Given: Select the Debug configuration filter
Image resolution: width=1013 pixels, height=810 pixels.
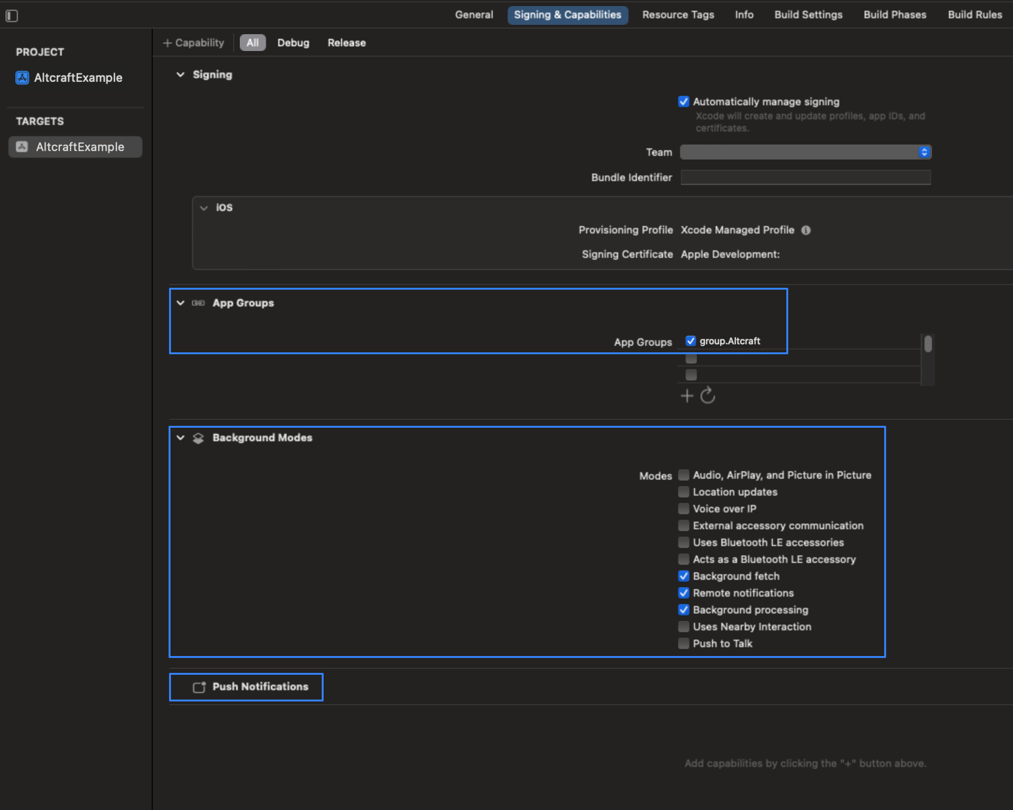Looking at the screenshot, I should pos(293,43).
